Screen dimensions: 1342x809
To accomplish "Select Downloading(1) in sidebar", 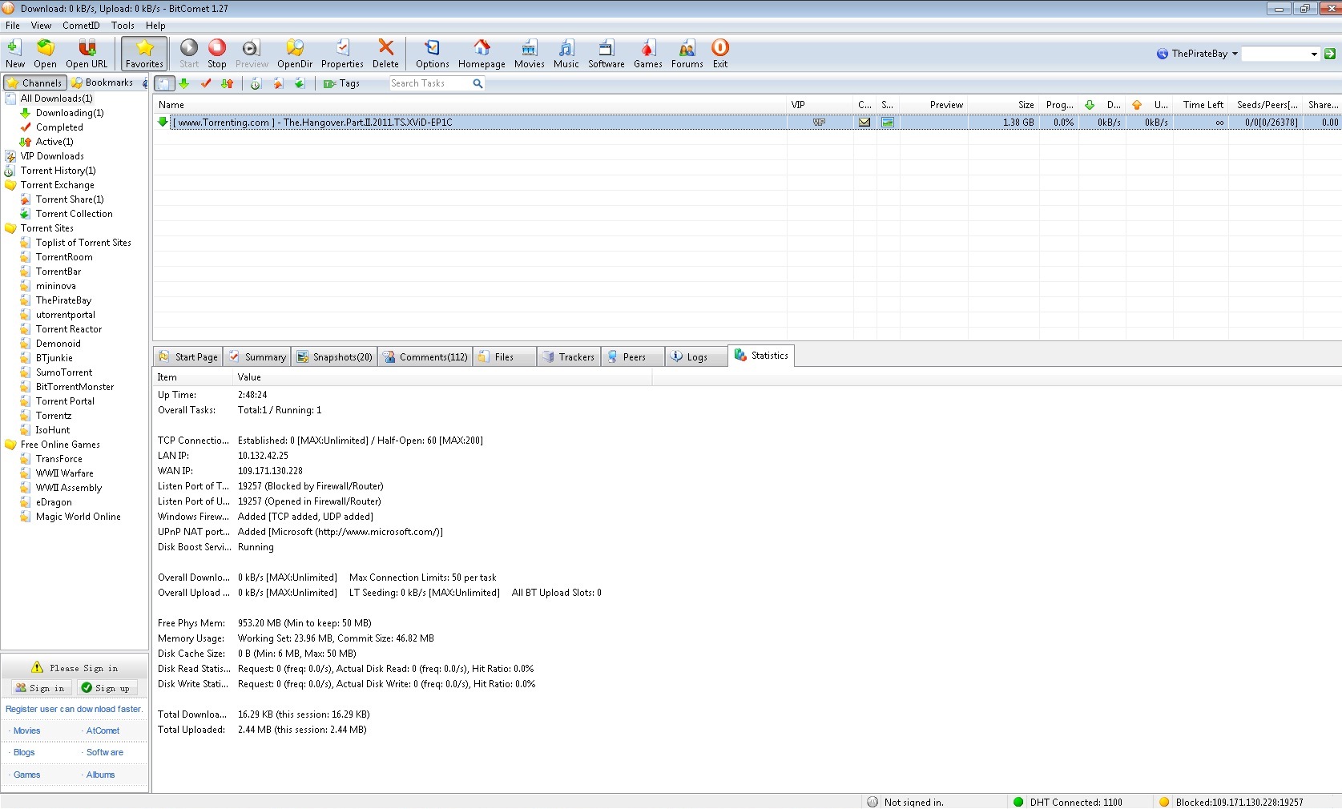I will (69, 113).
